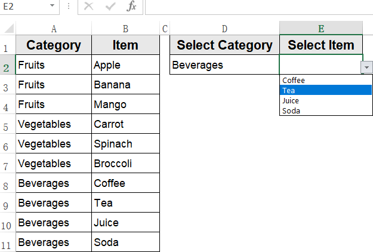This screenshot has height=252, width=373.
Task: Expand the Name Box dropdown arrow
Action: (53, 7)
